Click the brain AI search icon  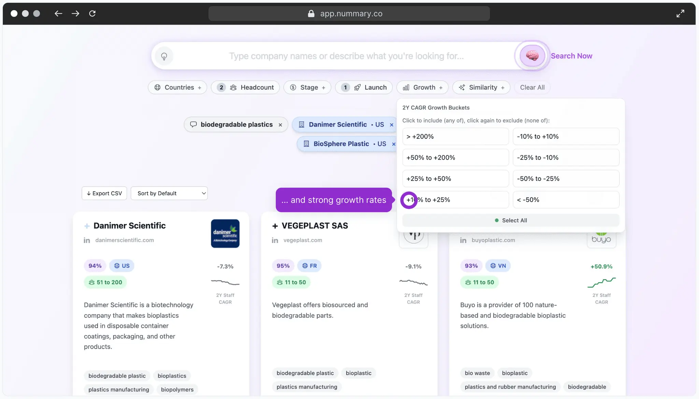[532, 55]
